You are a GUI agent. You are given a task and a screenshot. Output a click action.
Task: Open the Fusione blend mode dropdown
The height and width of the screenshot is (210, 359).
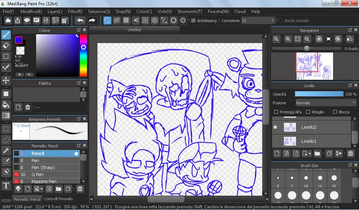326,103
